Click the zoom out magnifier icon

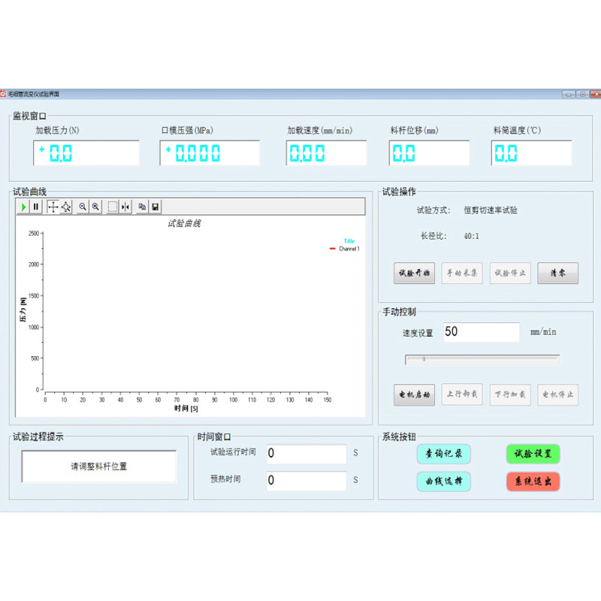point(83,207)
